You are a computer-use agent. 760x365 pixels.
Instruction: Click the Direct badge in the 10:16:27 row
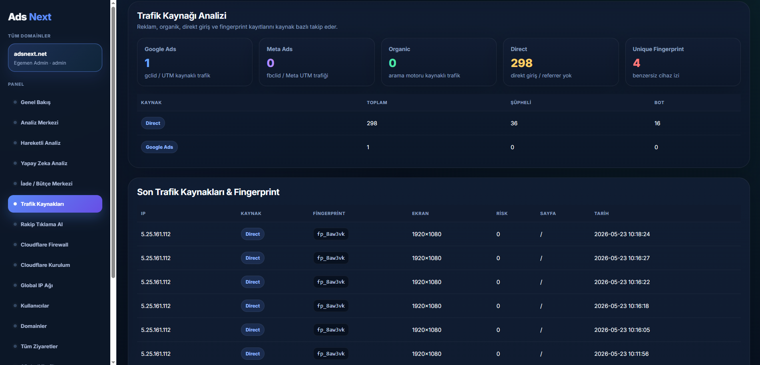click(253, 258)
